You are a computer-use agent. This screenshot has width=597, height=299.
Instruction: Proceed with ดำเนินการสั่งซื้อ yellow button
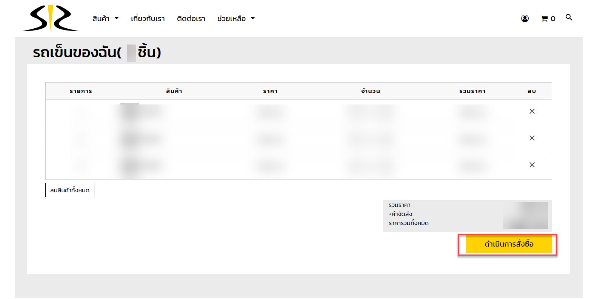tap(509, 244)
